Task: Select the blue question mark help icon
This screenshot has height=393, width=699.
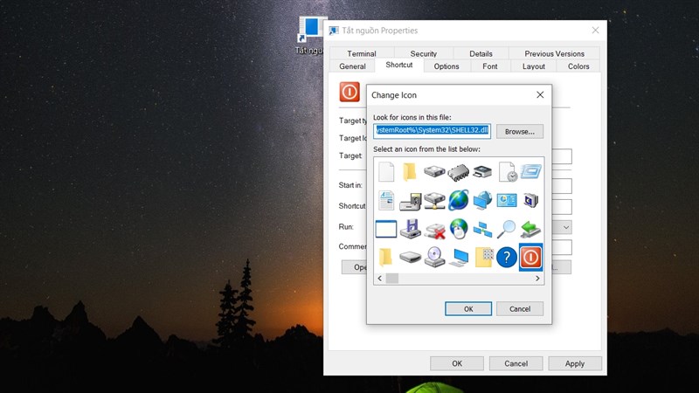Action: point(507,257)
